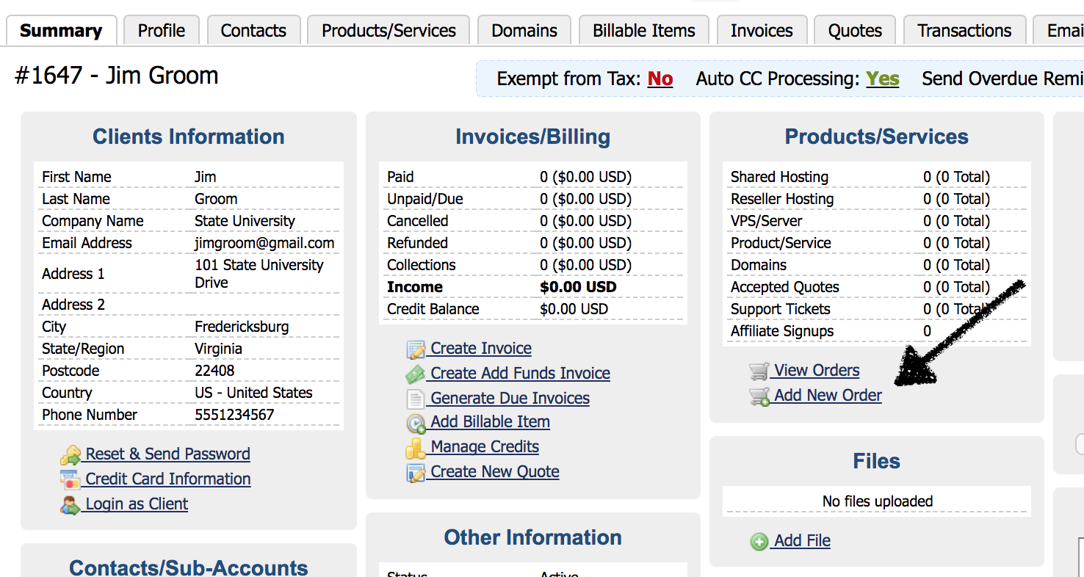The width and height of the screenshot is (1084, 577).
Task: Click the jimgroom@gmail.com email address value
Action: pyautogui.click(x=264, y=243)
